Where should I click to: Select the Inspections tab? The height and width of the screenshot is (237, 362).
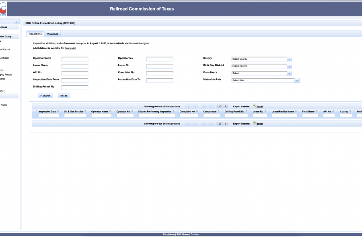pos(35,34)
